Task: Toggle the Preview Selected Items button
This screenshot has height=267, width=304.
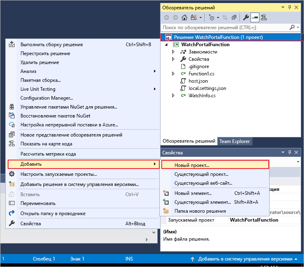Action: [x=255, y=18]
